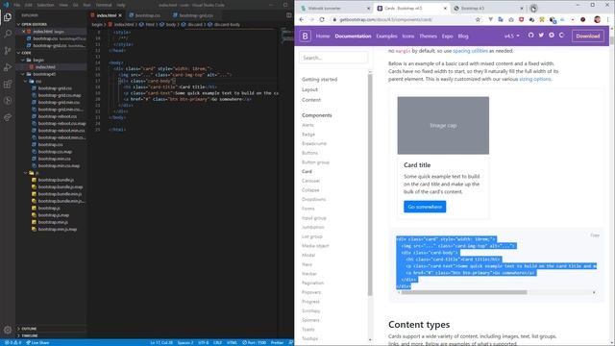Image resolution: width=615 pixels, height=346 pixels.
Task: Click the Bootstrap logo in the navbar
Action: (x=306, y=37)
